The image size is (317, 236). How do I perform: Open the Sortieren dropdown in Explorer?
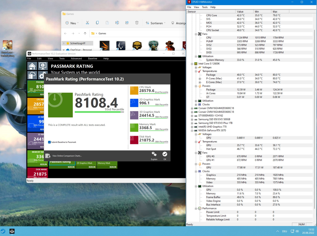[156, 23]
